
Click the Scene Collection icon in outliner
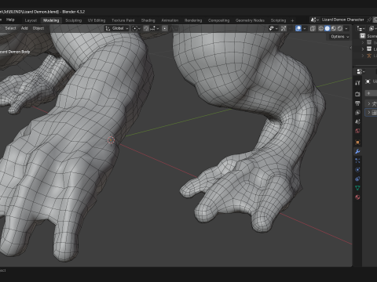click(x=363, y=36)
